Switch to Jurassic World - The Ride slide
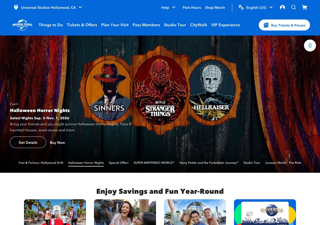320x225 pixels. tap(283, 163)
